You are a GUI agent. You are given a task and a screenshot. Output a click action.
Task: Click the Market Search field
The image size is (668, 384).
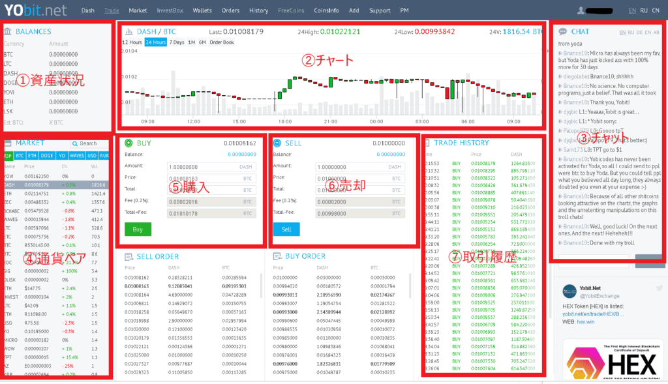89,144
